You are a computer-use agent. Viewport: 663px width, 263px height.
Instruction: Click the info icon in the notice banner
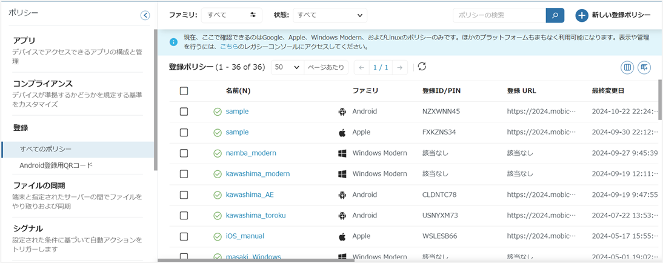[x=173, y=42]
